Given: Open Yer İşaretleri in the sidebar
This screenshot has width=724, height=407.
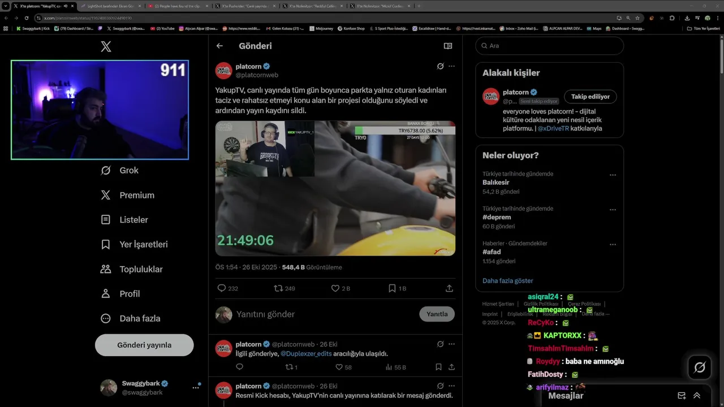Looking at the screenshot, I should (x=134, y=244).
